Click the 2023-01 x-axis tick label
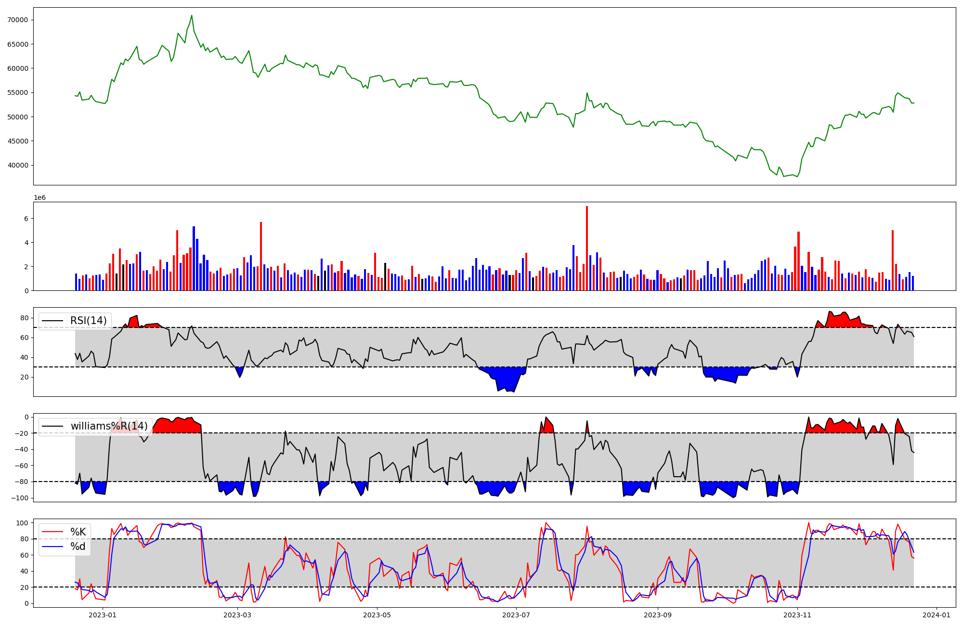 tap(103, 615)
